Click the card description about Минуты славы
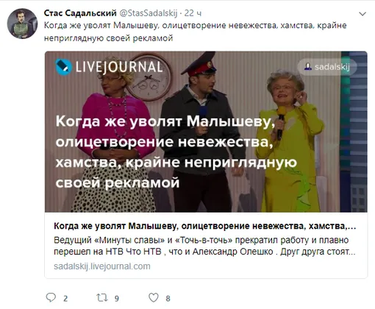The width and height of the screenshot is (375, 309). 204,246
